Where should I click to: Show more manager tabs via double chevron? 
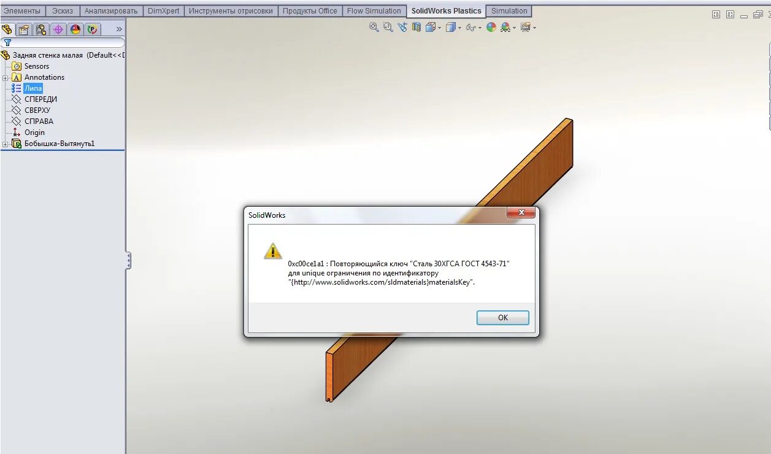click(x=119, y=29)
